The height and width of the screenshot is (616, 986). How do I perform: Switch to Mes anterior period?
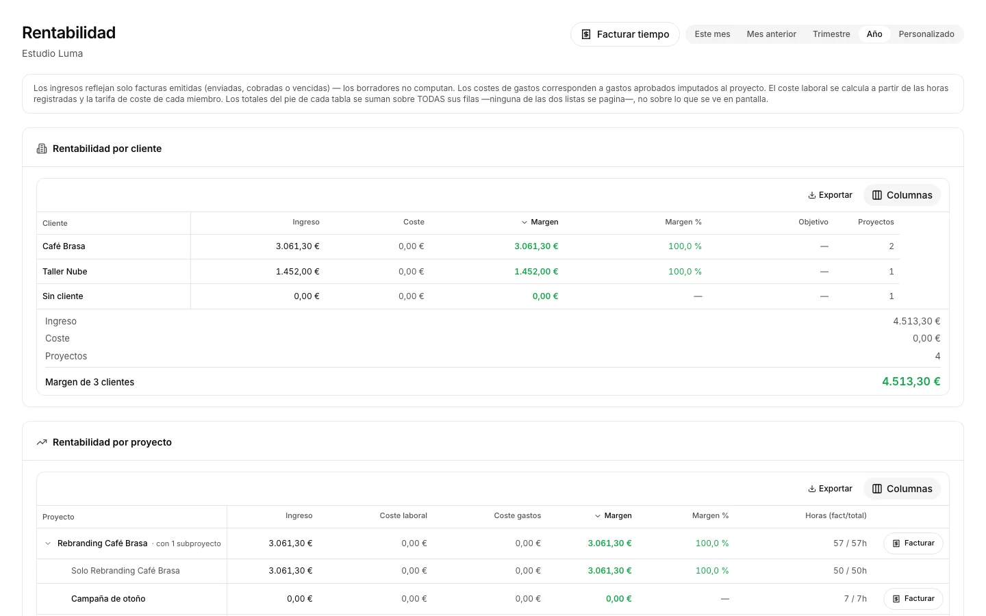pos(771,34)
